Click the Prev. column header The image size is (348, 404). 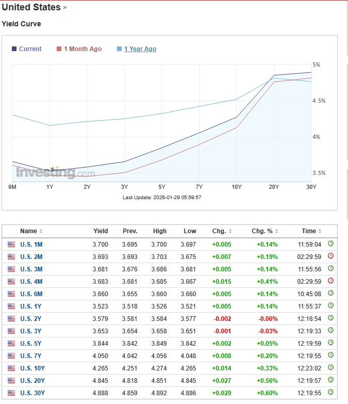(130, 231)
